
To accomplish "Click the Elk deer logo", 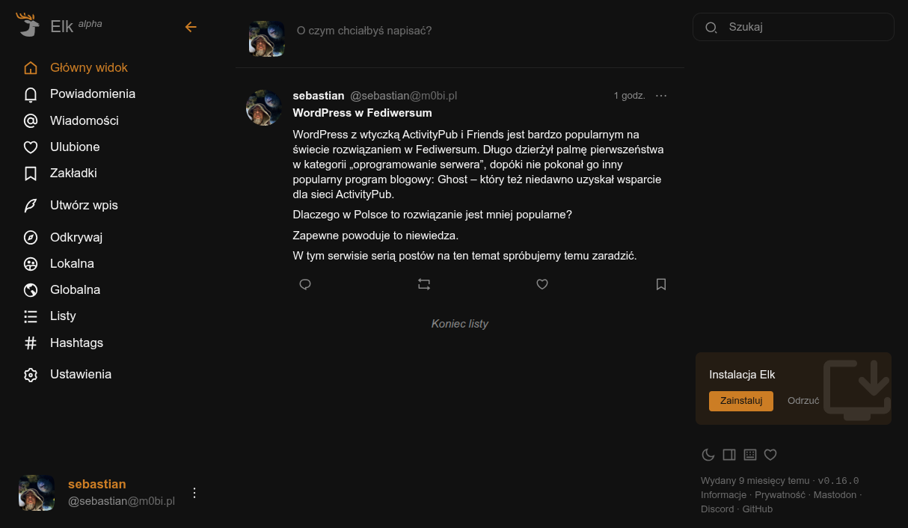I will (28, 25).
